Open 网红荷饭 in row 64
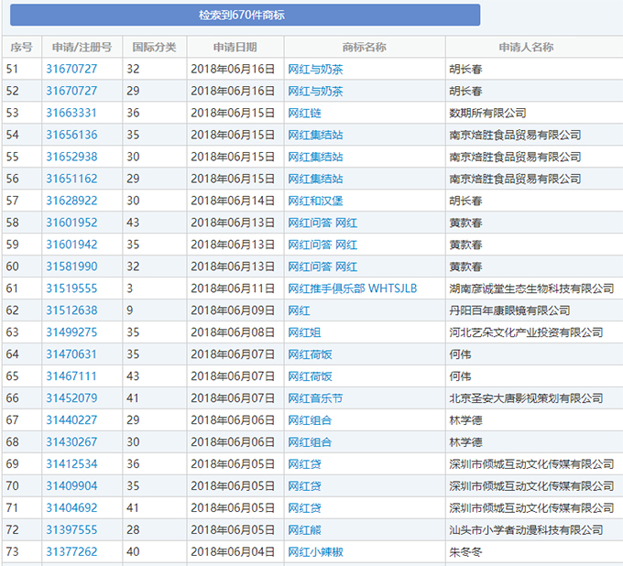 pos(310,354)
